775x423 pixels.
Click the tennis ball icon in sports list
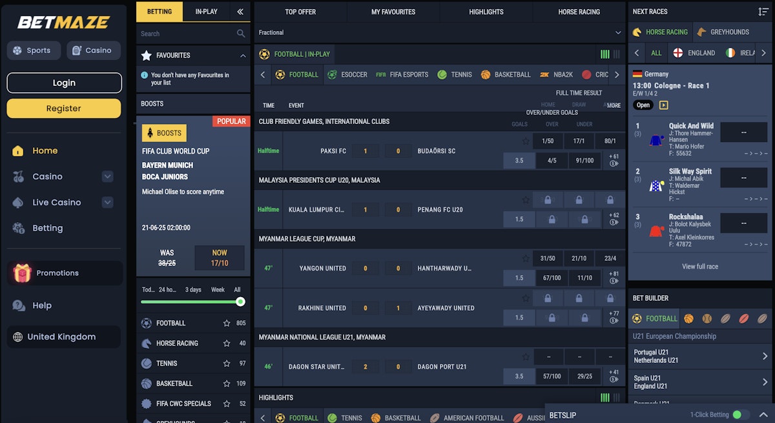tap(147, 364)
